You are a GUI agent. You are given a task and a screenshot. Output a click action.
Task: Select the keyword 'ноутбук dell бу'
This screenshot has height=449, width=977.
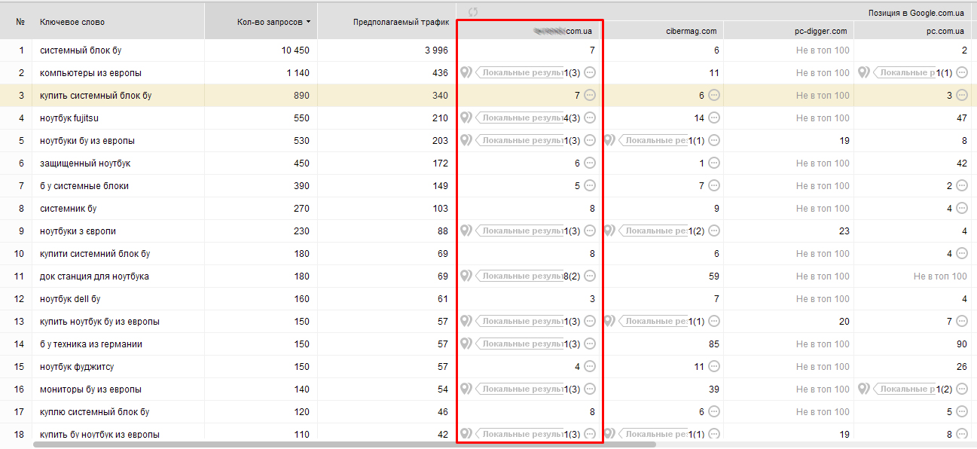70,299
